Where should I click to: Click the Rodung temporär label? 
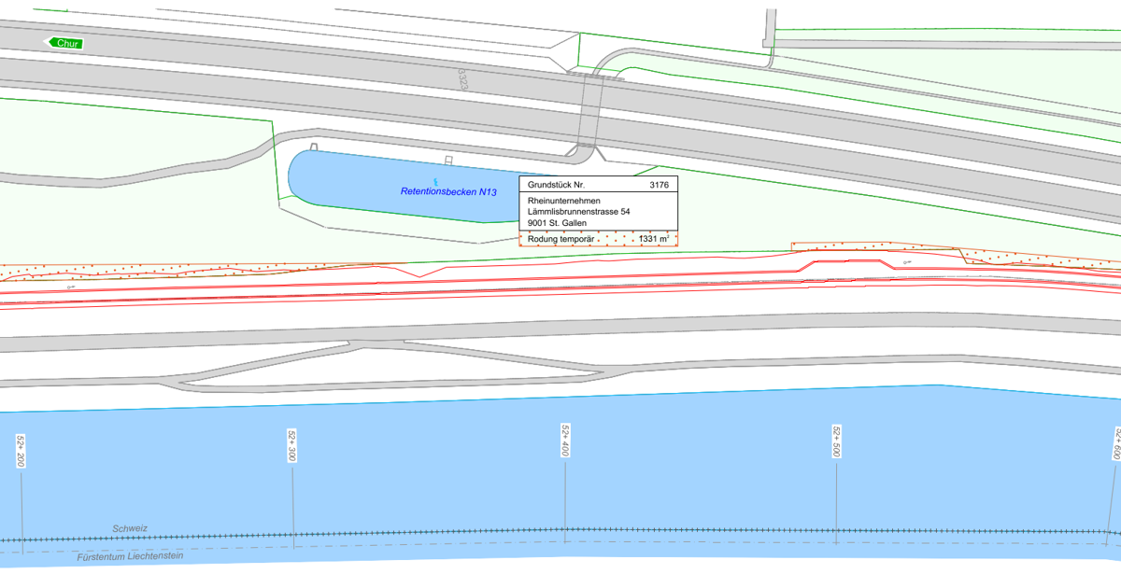click(x=561, y=239)
